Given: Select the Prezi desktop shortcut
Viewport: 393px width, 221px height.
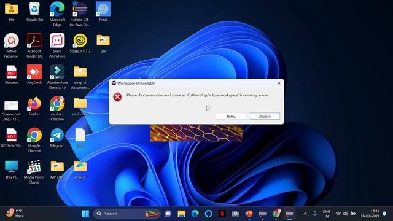Looking at the screenshot, I should pos(103,12).
